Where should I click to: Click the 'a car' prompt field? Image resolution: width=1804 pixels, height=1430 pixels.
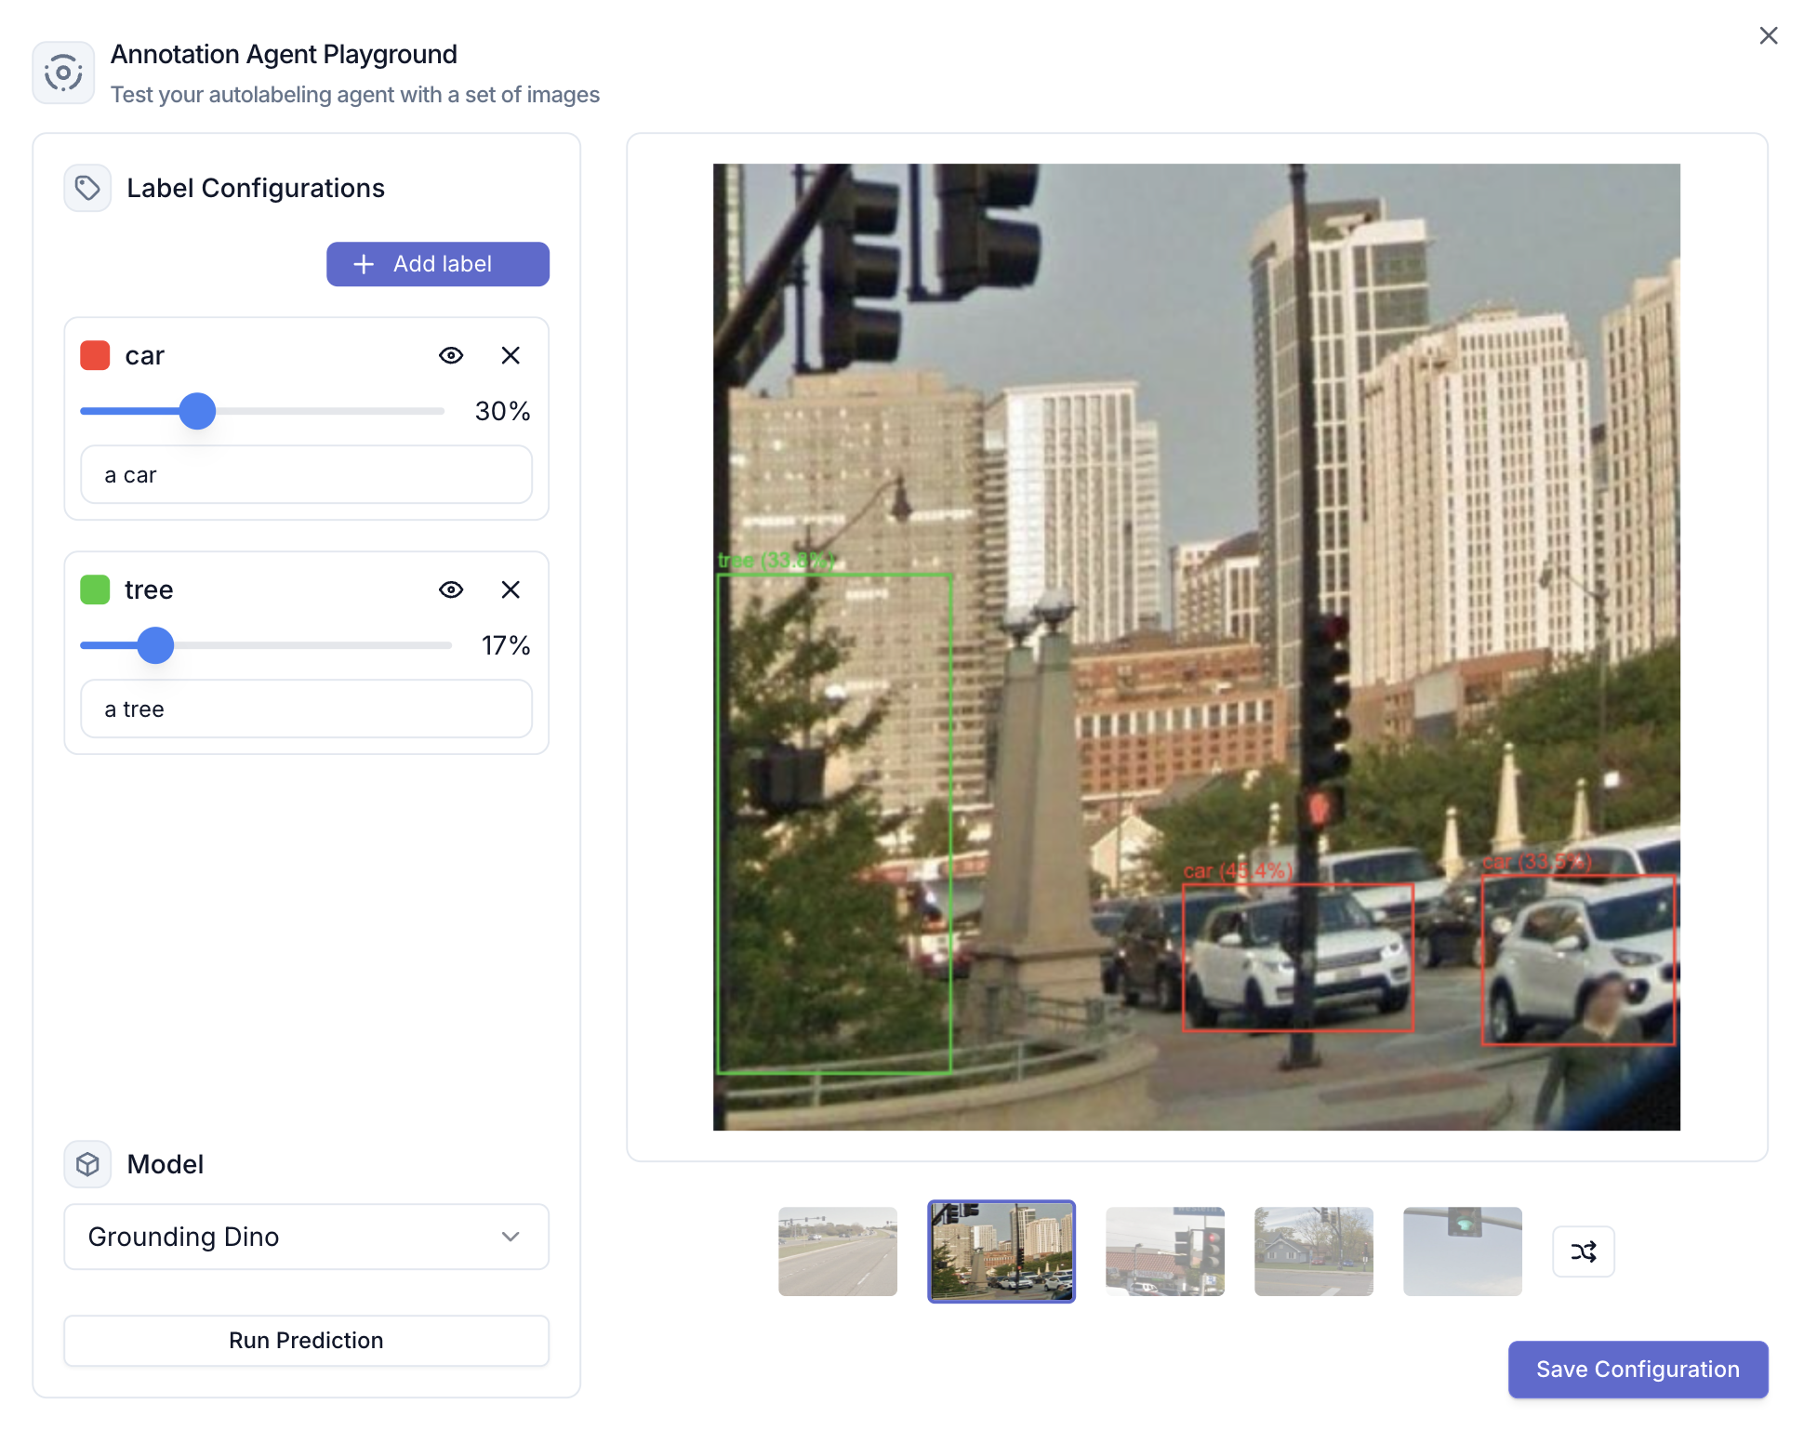point(306,475)
